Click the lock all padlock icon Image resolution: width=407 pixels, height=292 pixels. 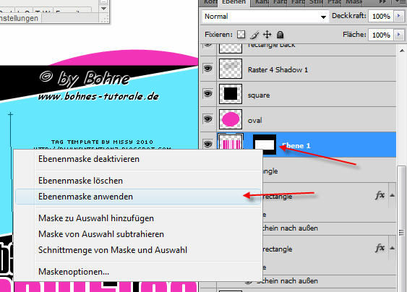280,35
